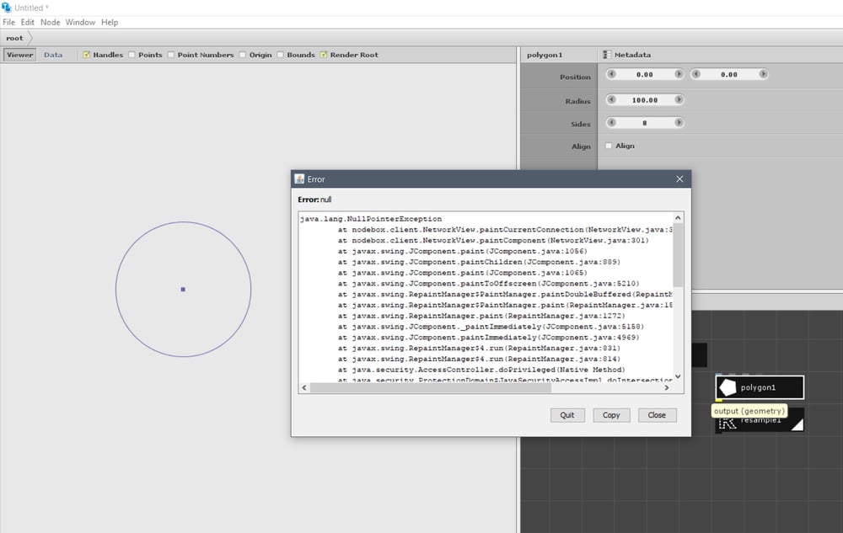
Task: Open the File menu
Action: (x=8, y=22)
